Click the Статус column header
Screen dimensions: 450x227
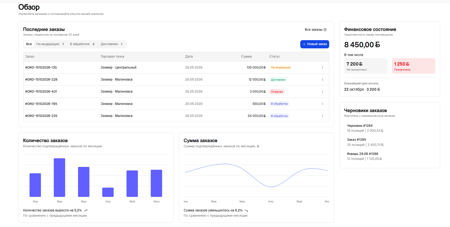coord(275,57)
